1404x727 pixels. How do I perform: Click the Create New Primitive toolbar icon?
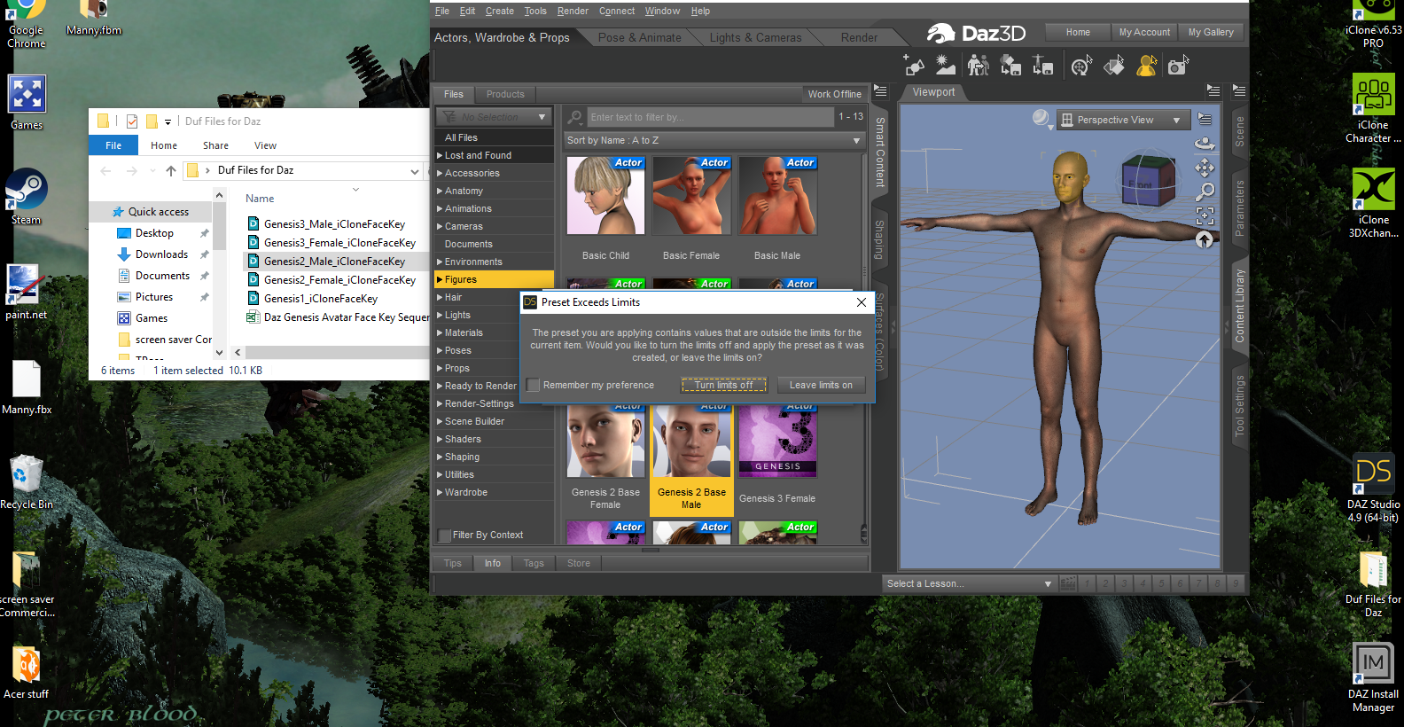pos(914,66)
